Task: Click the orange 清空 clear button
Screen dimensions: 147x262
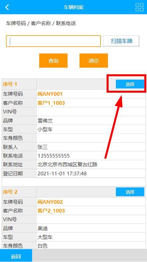Action: [94, 61]
